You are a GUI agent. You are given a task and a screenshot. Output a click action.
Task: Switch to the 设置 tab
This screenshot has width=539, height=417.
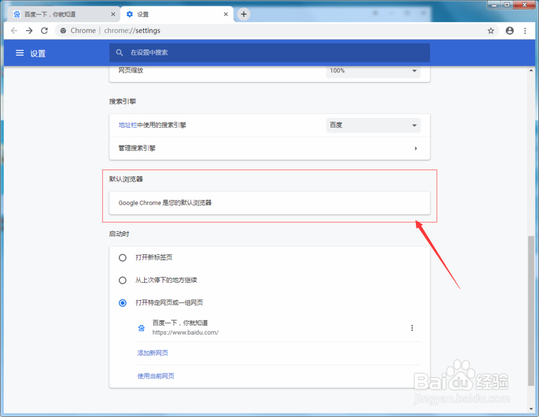[x=177, y=14]
